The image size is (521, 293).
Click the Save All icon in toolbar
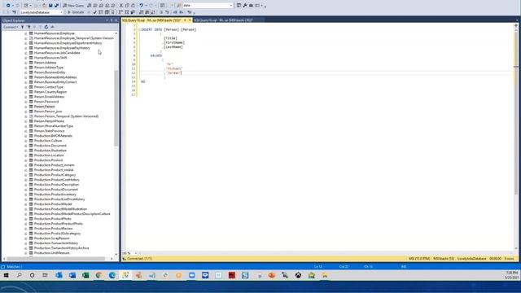56,6
